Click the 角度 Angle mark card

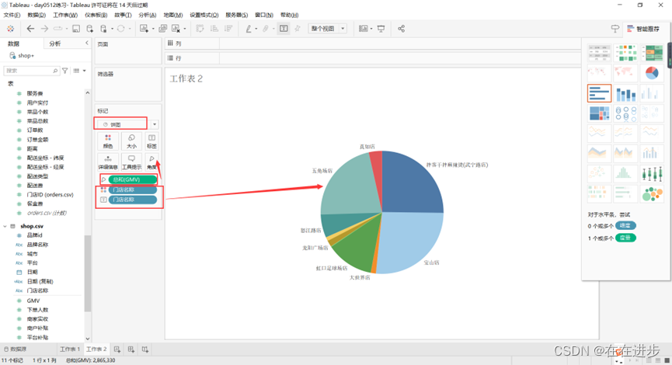(151, 162)
